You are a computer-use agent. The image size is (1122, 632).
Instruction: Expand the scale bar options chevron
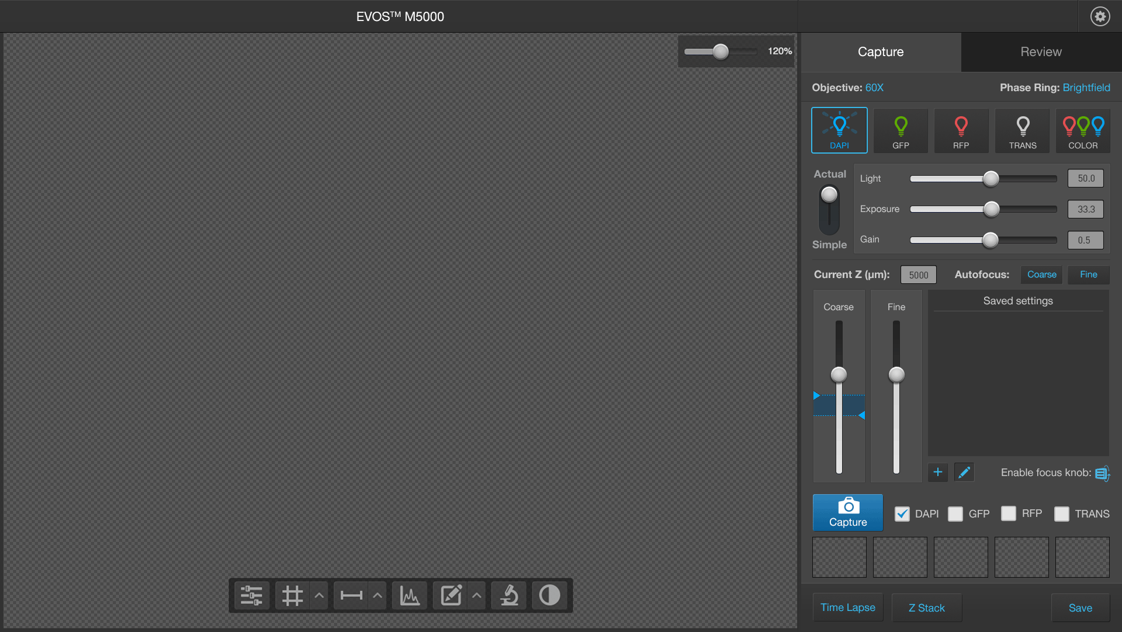click(x=378, y=596)
